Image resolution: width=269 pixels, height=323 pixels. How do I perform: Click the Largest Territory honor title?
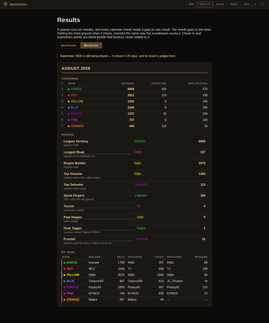(76, 141)
